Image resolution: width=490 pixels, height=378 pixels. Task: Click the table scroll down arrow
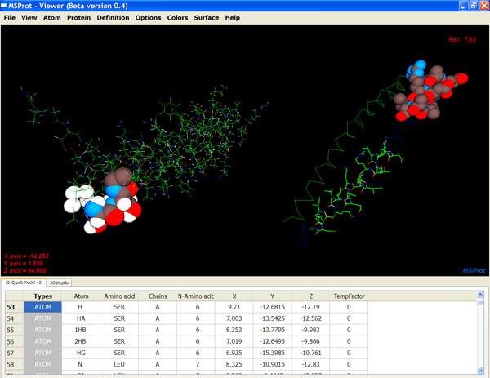click(480, 371)
